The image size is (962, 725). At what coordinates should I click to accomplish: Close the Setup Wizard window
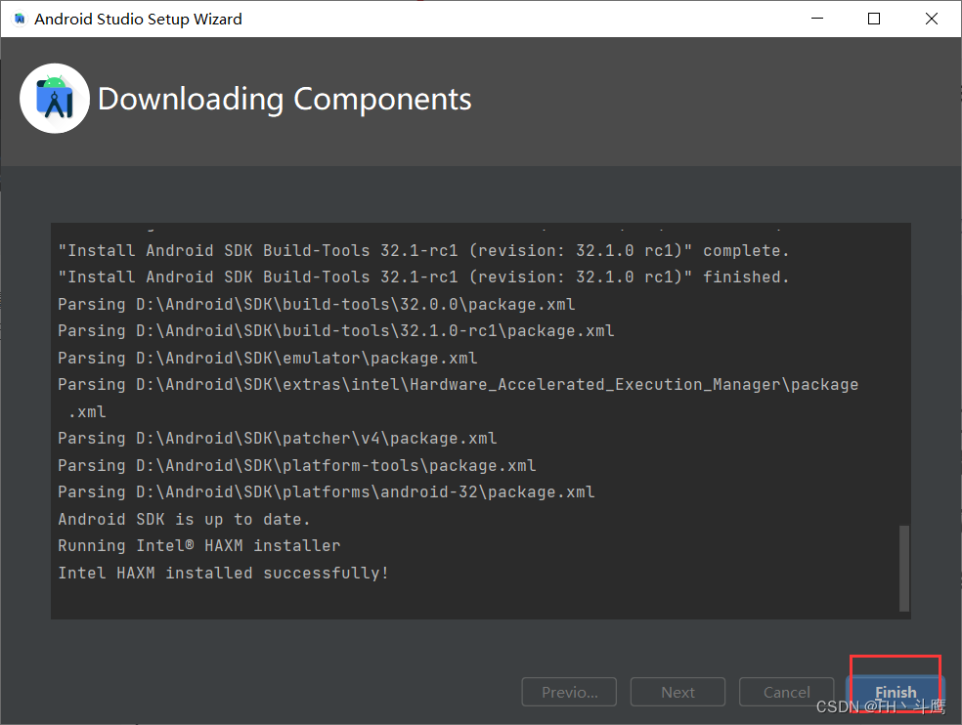[x=932, y=19]
